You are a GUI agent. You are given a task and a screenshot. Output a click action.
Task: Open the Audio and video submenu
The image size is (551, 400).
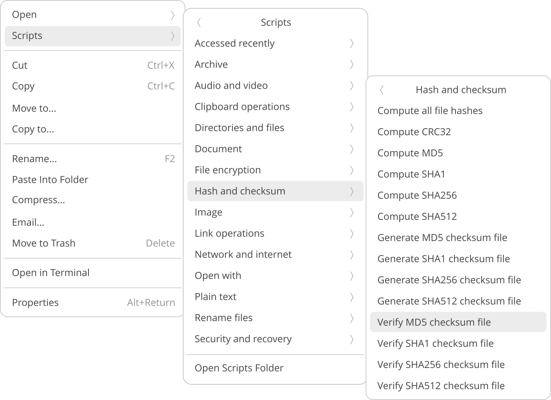click(x=275, y=86)
